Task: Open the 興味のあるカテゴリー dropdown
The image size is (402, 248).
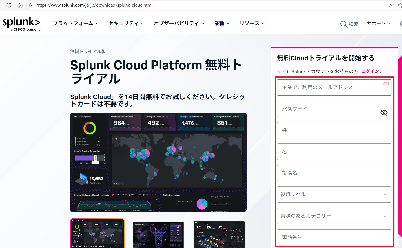Action: (x=334, y=216)
